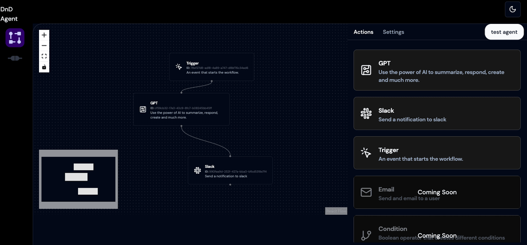The height and width of the screenshot is (245, 527).
Task: Open the workflow builder sidebar icon
Action: [x=15, y=38]
